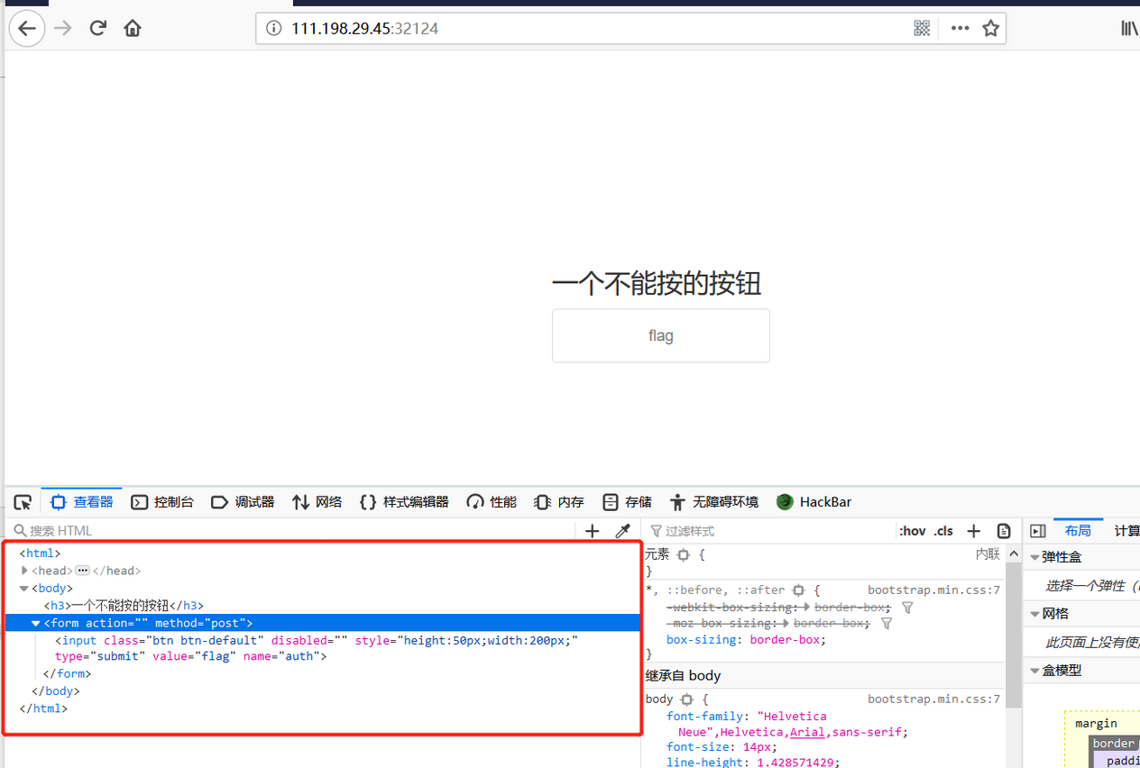Expand the head node in the HTML tree
Screen dimensions: 1140x768
[x=24, y=571]
